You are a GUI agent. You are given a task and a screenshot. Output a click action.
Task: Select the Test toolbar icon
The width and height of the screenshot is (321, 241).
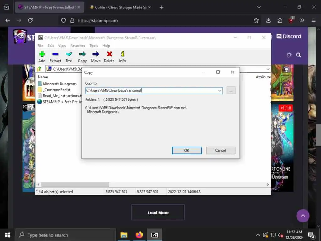coord(69,57)
